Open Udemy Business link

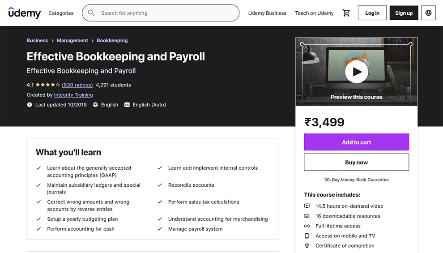(267, 13)
